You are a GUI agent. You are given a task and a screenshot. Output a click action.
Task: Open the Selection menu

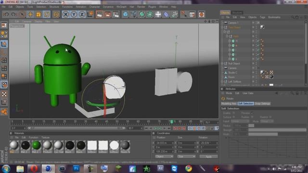tap(41, 7)
